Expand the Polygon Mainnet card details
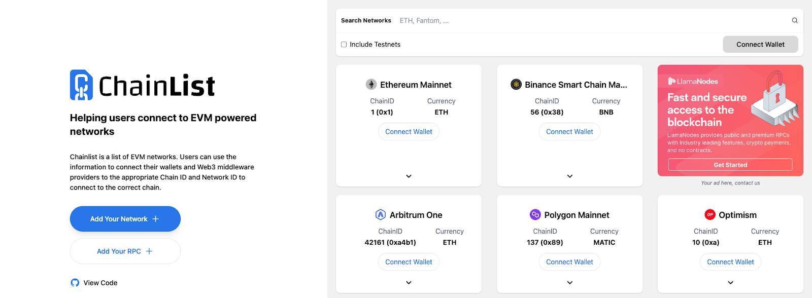The image size is (812, 298). coord(569,283)
